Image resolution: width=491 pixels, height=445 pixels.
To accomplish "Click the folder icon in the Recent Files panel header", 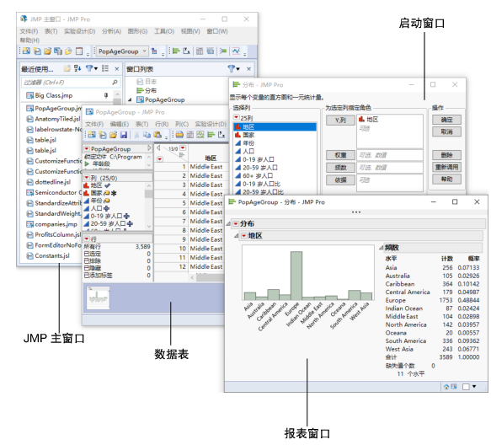I will point(67,68).
